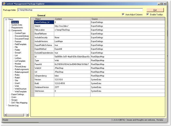Select FieldTemplate component
The height and width of the screenshot is (126, 171).
click(x=21, y=44)
